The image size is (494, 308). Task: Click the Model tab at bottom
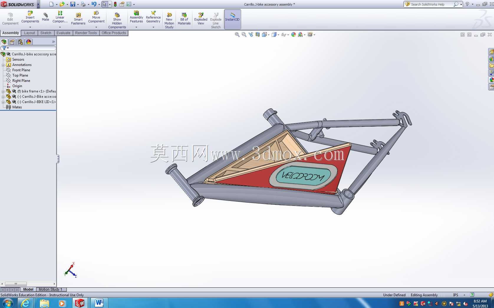coord(28,289)
